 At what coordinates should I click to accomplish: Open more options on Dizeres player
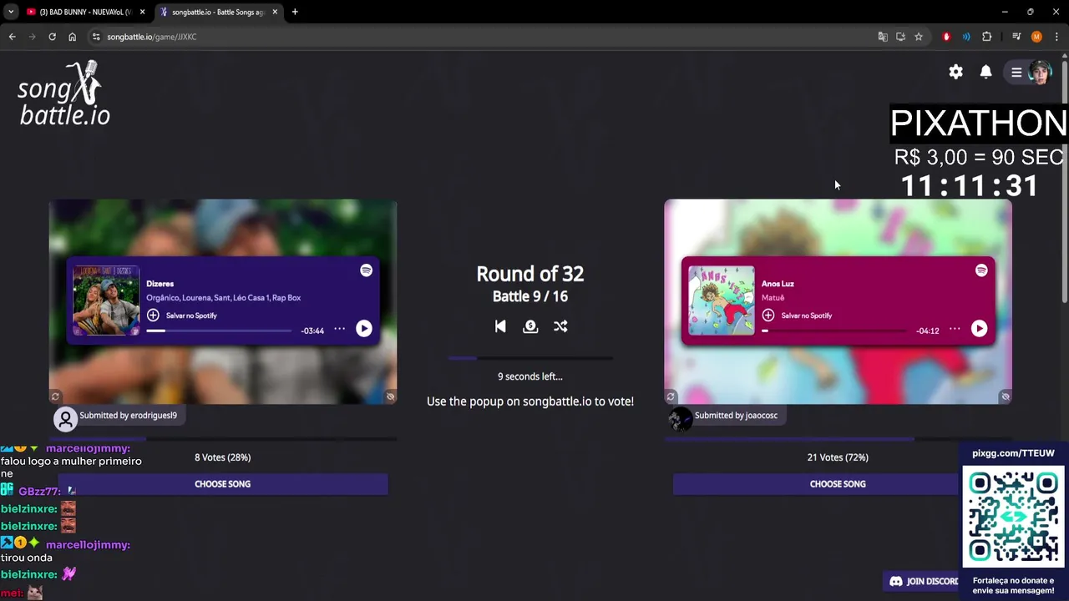pyautogui.click(x=339, y=329)
